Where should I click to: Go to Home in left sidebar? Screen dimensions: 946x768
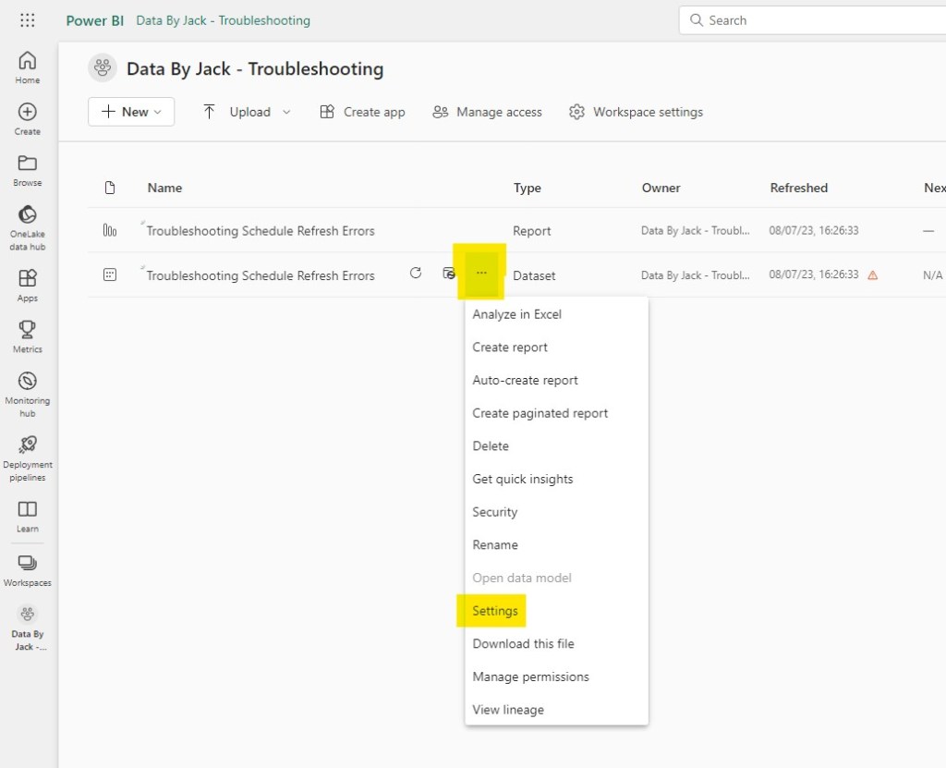(28, 67)
